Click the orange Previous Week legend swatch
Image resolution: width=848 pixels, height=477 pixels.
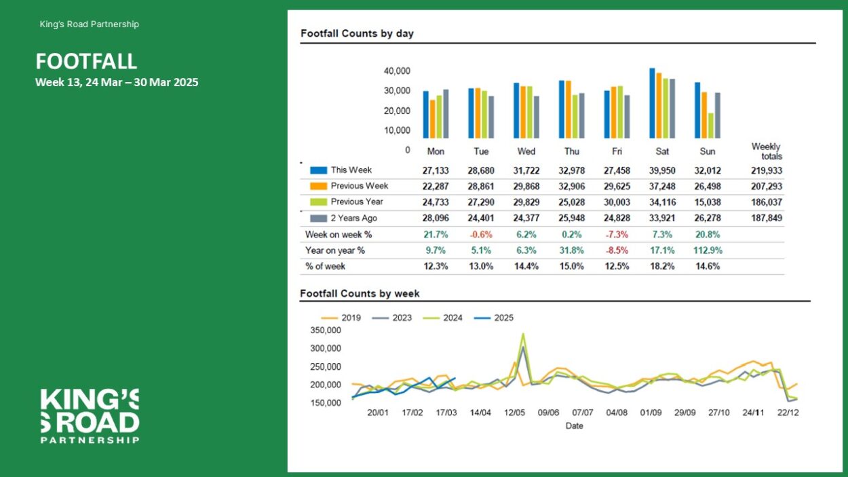point(319,186)
